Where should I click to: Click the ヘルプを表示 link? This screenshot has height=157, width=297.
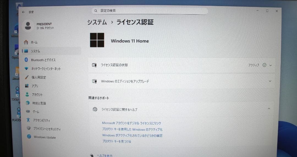(105, 155)
